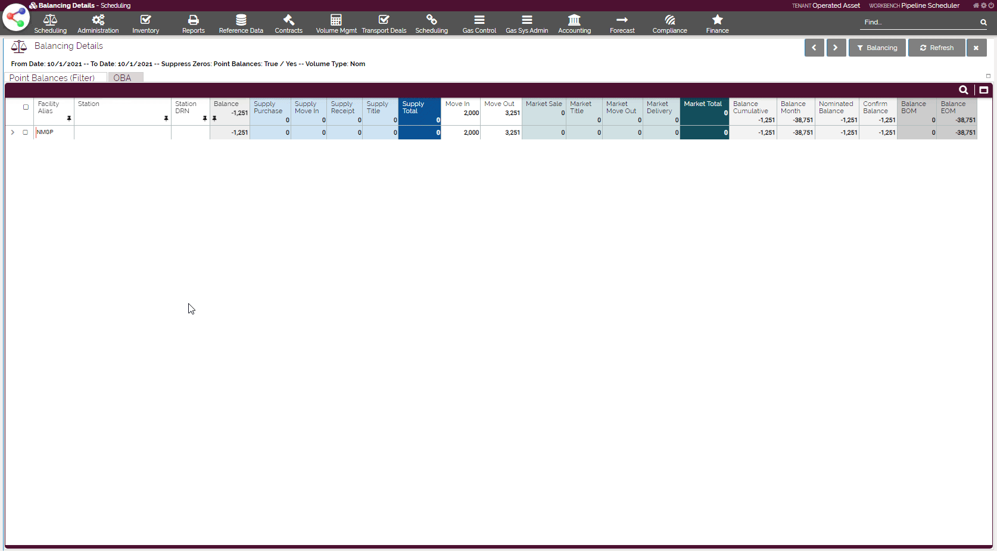The image size is (997, 551).
Task: Click the Balancing filter button
Action: [877, 48]
